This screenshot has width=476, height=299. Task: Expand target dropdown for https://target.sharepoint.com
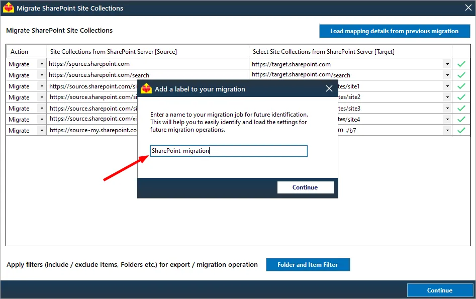pyautogui.click(x=447, y=64)
